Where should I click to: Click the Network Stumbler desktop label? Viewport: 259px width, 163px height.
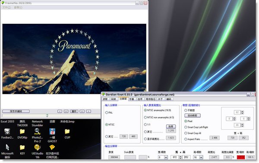coord(37,123)
